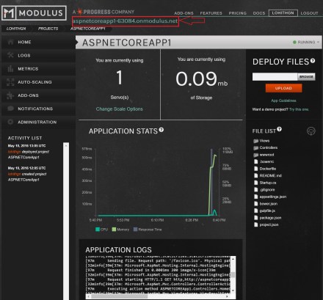
Task: Open the Notifications section
Action: coord(39,109)
